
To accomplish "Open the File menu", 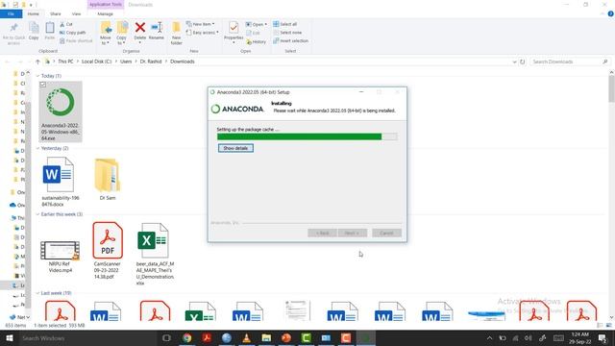I will 11,13.
